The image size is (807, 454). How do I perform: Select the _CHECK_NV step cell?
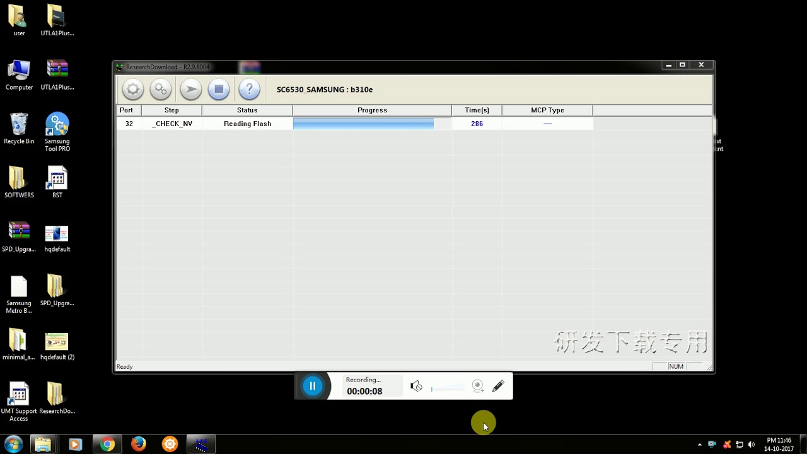[171, 124]
